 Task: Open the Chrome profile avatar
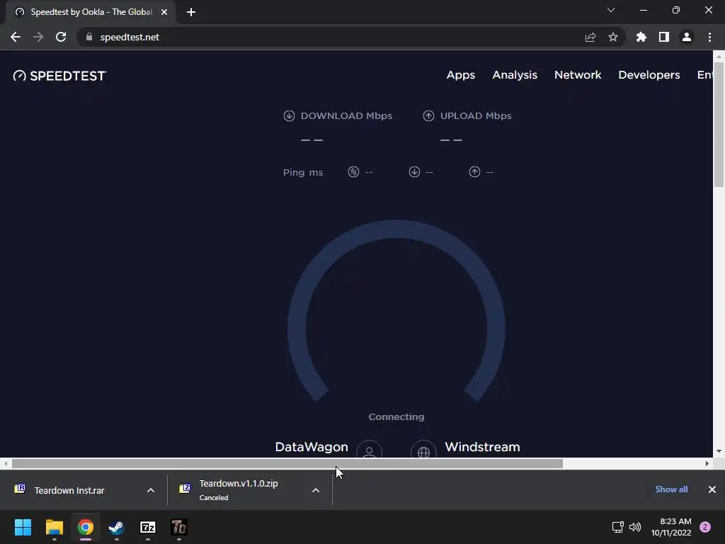[x=687, y=37]
